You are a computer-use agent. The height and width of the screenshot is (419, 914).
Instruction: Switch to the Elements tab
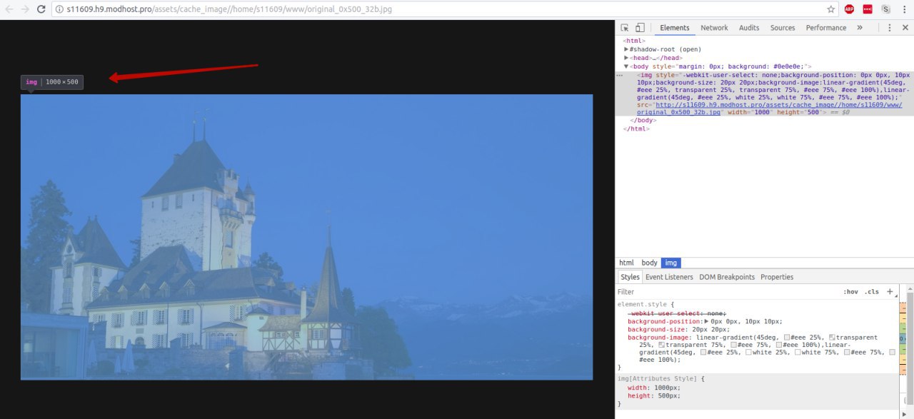[675, 28]
